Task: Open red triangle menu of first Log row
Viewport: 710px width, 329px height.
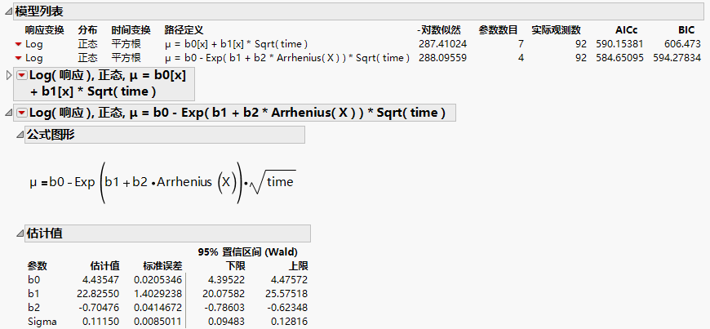Action: (x=19, y=42)
